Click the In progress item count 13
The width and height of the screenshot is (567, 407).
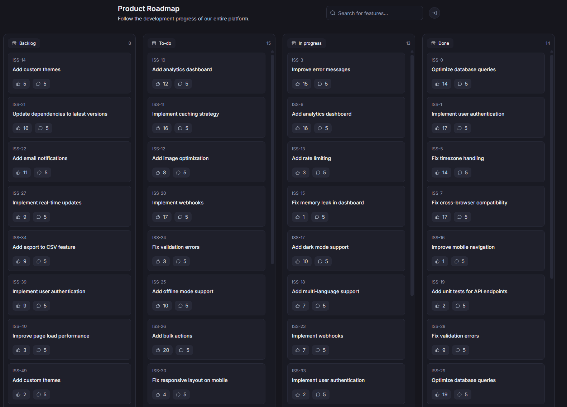coord(408,43)
